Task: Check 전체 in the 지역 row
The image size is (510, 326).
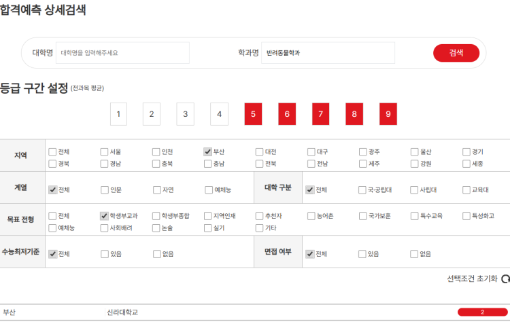Action: (52, 152)
